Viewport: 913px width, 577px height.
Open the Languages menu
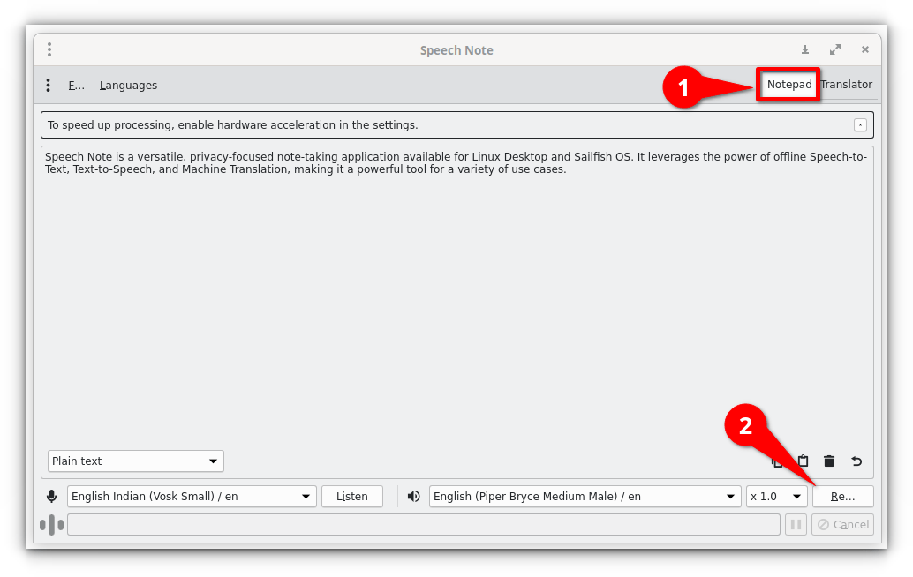point(127,85)
